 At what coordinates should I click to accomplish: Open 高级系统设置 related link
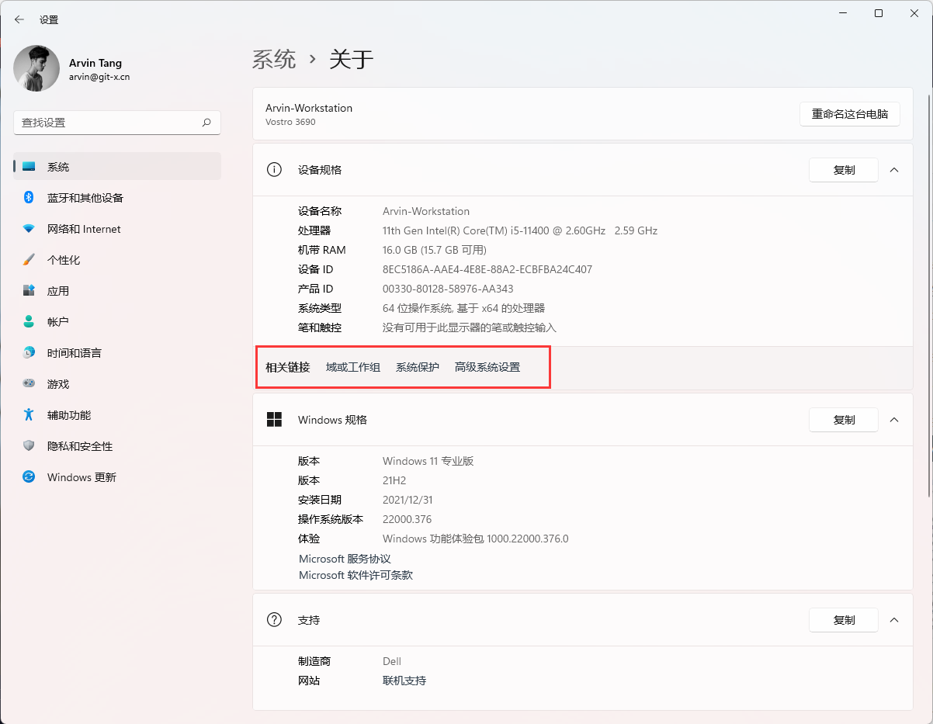pos(487,368)
